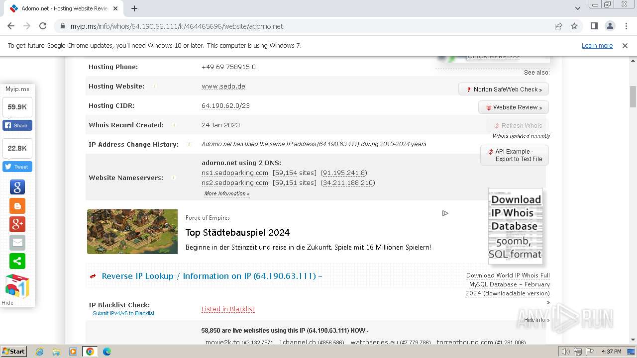This screenshot has height=358, width=637.
Task: Open Internet Explorer from taskbar
Action: (39, 352)
